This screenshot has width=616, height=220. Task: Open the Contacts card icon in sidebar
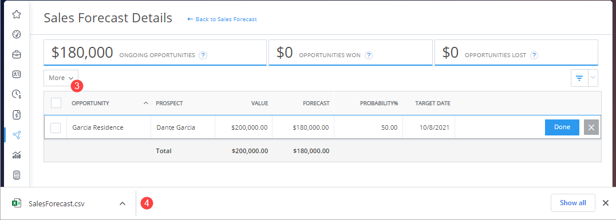coord(17,74)
